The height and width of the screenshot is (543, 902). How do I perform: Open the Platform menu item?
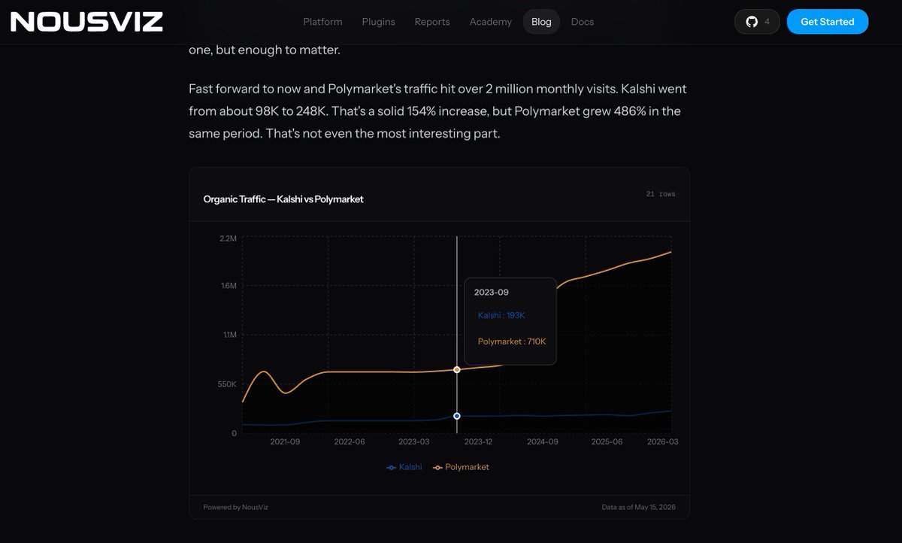point(322,22)
